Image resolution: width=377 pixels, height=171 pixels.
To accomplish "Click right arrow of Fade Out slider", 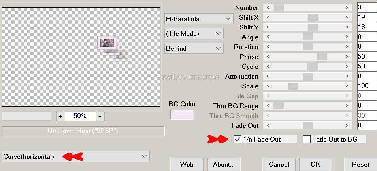I will tap(347, 125).
